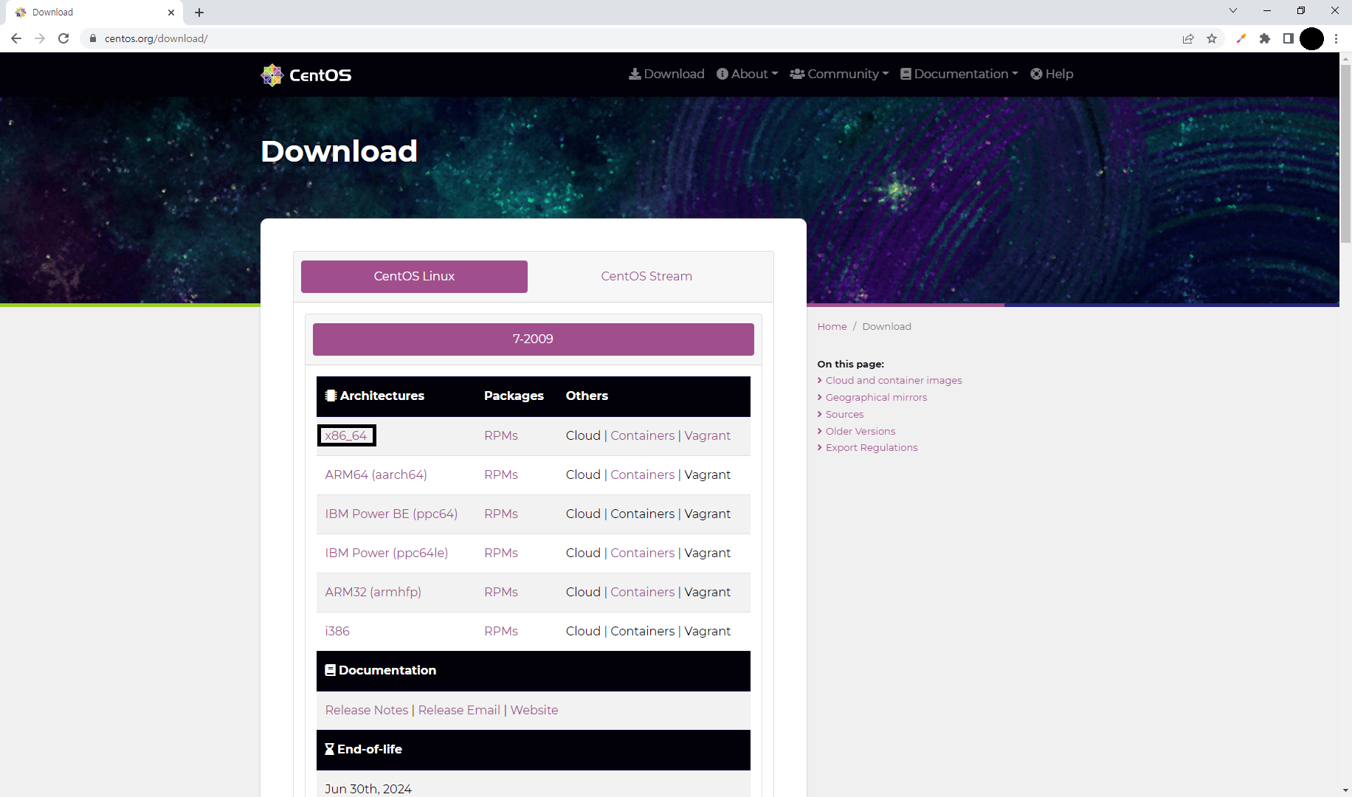
Task: Click Containers in the ARM32 row
Action: coord(642,592)
